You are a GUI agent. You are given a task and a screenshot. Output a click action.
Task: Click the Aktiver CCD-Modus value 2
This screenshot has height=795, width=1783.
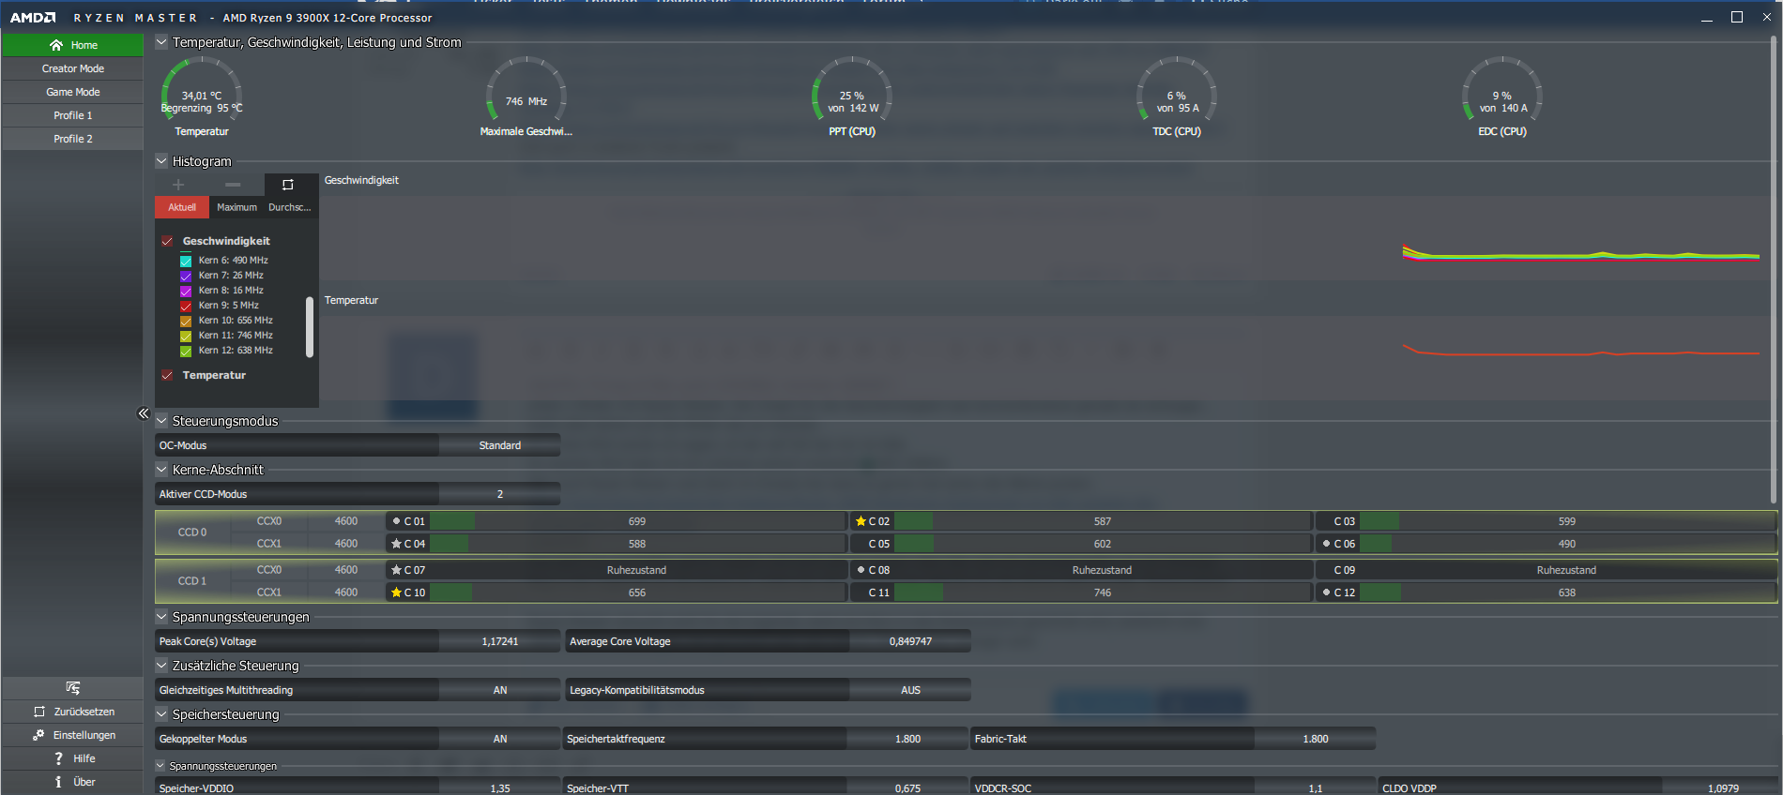click(499, 494)
